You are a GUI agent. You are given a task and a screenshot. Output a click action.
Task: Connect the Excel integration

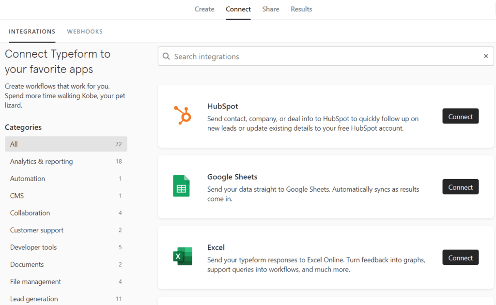(460, 258)
